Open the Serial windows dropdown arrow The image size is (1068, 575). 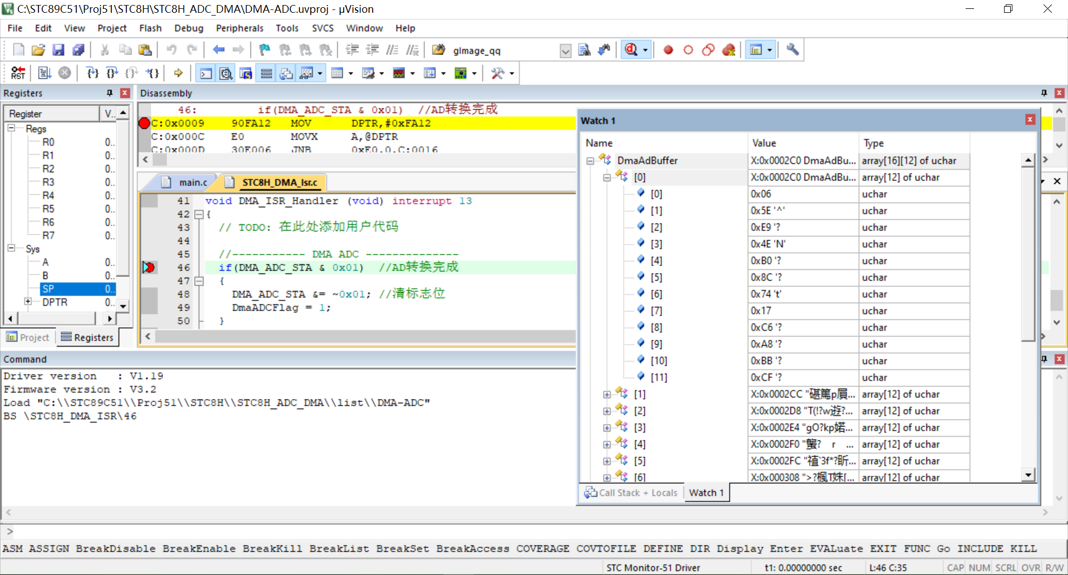382,73
